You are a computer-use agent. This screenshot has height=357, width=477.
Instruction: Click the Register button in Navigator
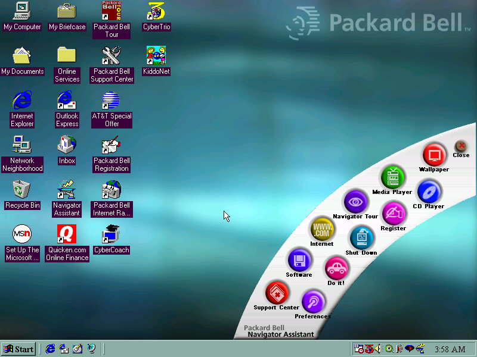pyautogui.click(x=393, y=214)
